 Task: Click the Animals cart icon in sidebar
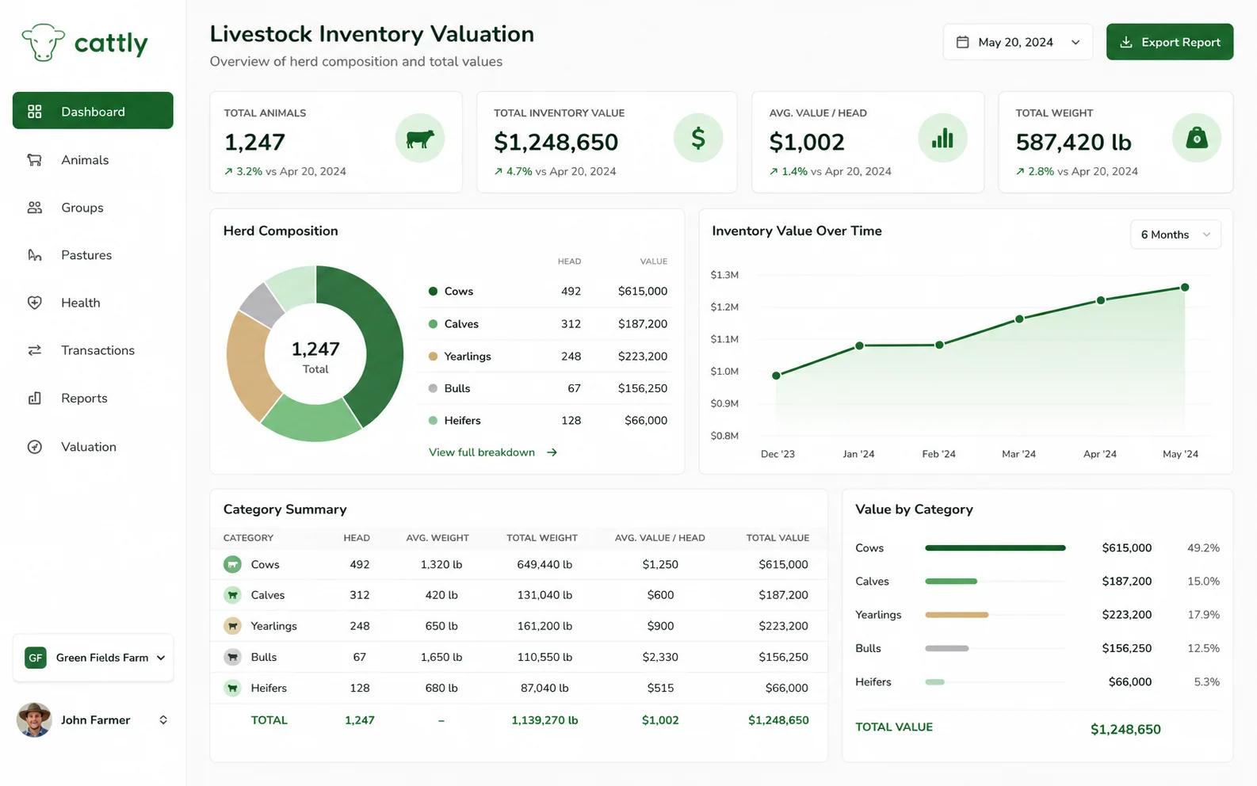(x=35, y=160)
